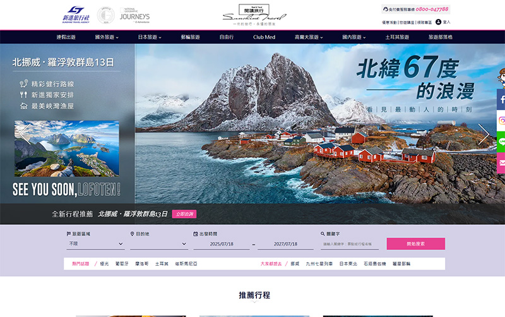Screen dimensions: 505x317
Task: Click the Lofoten aerial photo thumbnail
Action: coord(67,148)
